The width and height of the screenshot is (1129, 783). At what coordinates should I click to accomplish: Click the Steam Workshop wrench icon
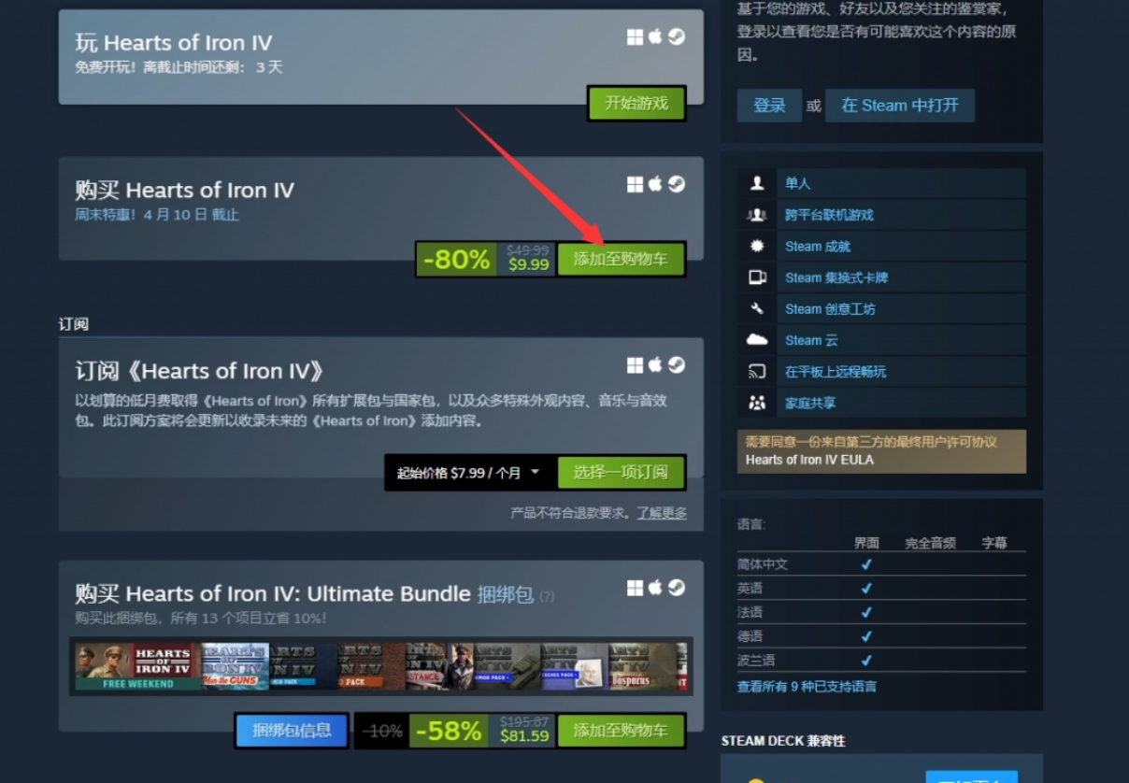[x=757, y=309]
